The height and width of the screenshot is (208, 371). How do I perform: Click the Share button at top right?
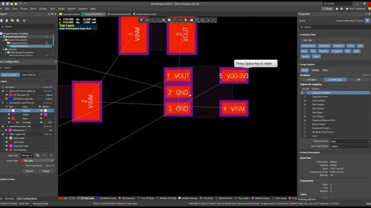click(327, 9)
